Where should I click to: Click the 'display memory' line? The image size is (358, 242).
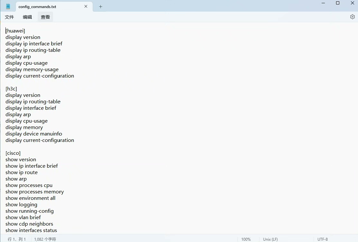[x=24, y=127]
